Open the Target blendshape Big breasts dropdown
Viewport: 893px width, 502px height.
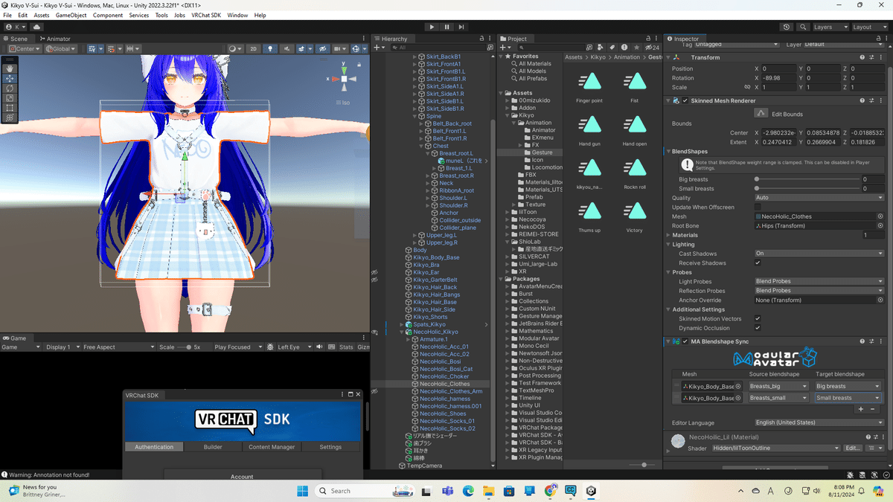[846, 386]
